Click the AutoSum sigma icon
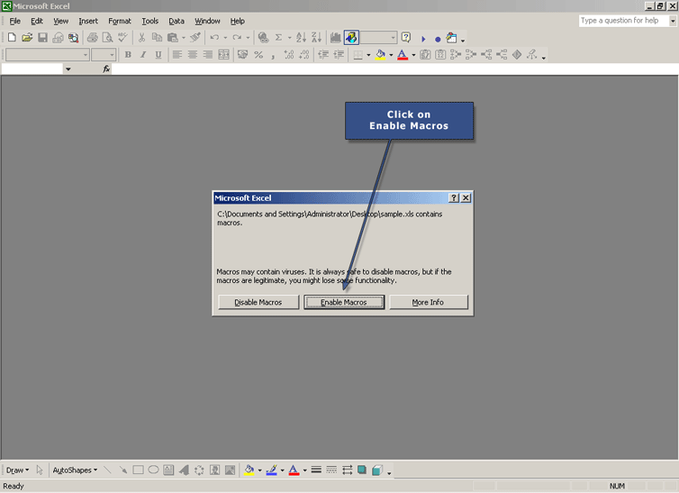 (x=279, y=38)
